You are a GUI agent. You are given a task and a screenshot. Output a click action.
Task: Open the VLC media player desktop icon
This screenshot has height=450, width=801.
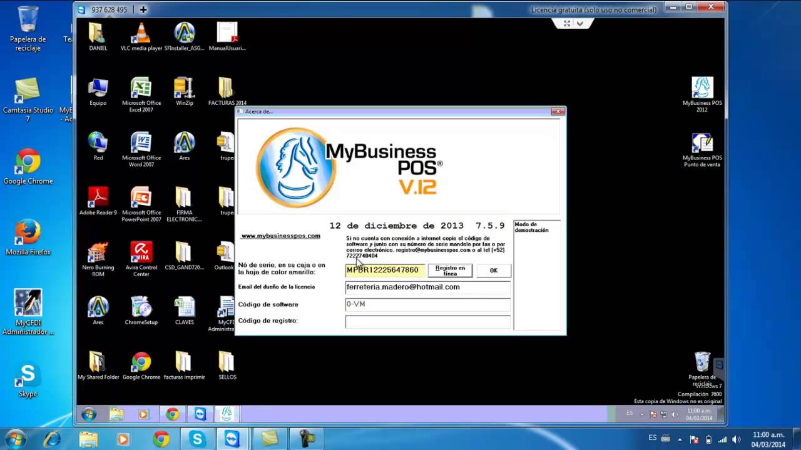point(141,36)
